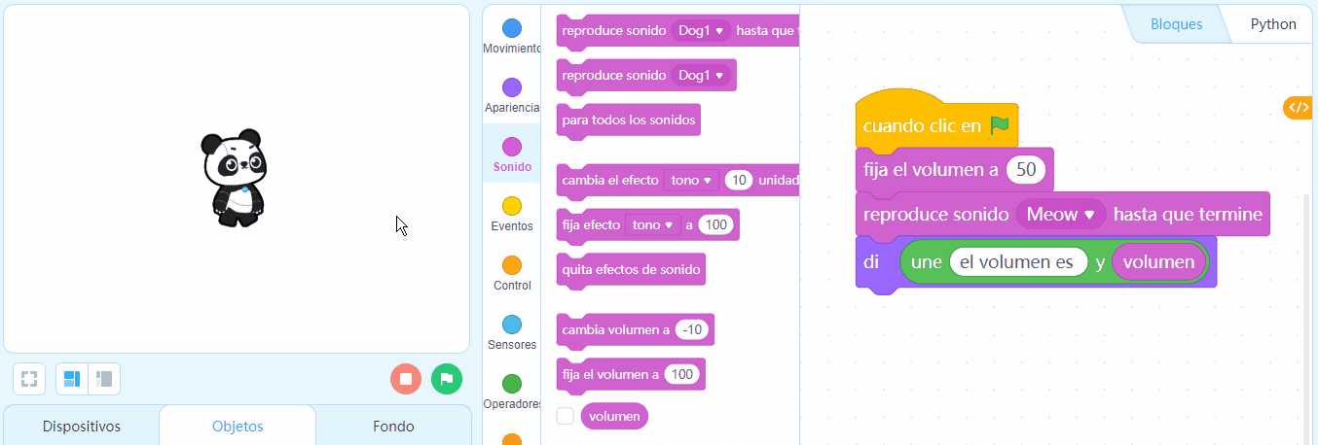
Task: Click the volumen reporter block in the palette
Action: tap(614, 416)
